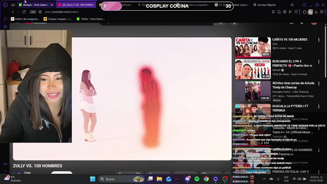This screenshot has height=184, width=327.
Task: Open the Opera main menu icon
Action: click(5, 5)
